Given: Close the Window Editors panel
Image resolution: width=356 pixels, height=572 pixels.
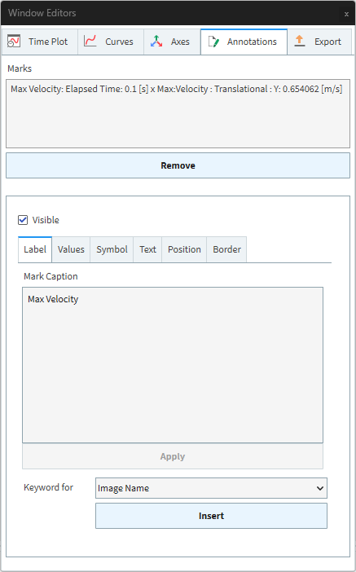Looking at the screenshot, I should coord(346,14).
